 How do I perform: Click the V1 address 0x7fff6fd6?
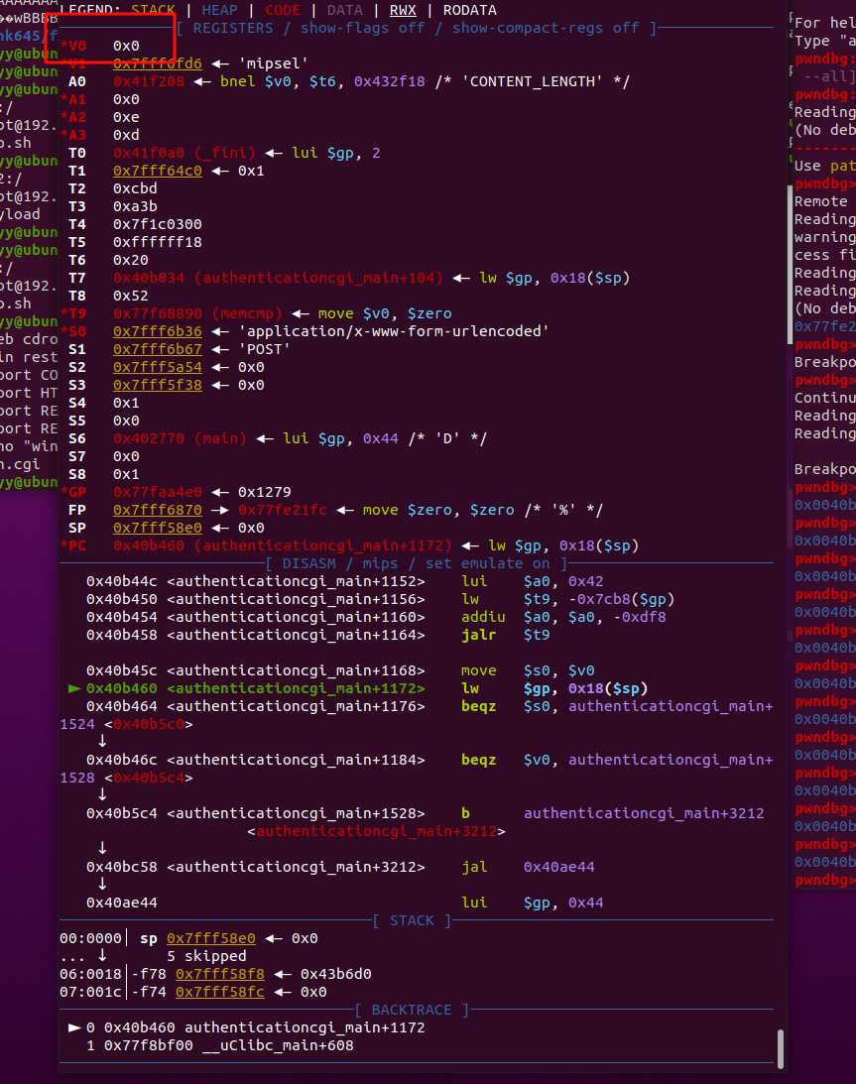click(x=158, y=63)
